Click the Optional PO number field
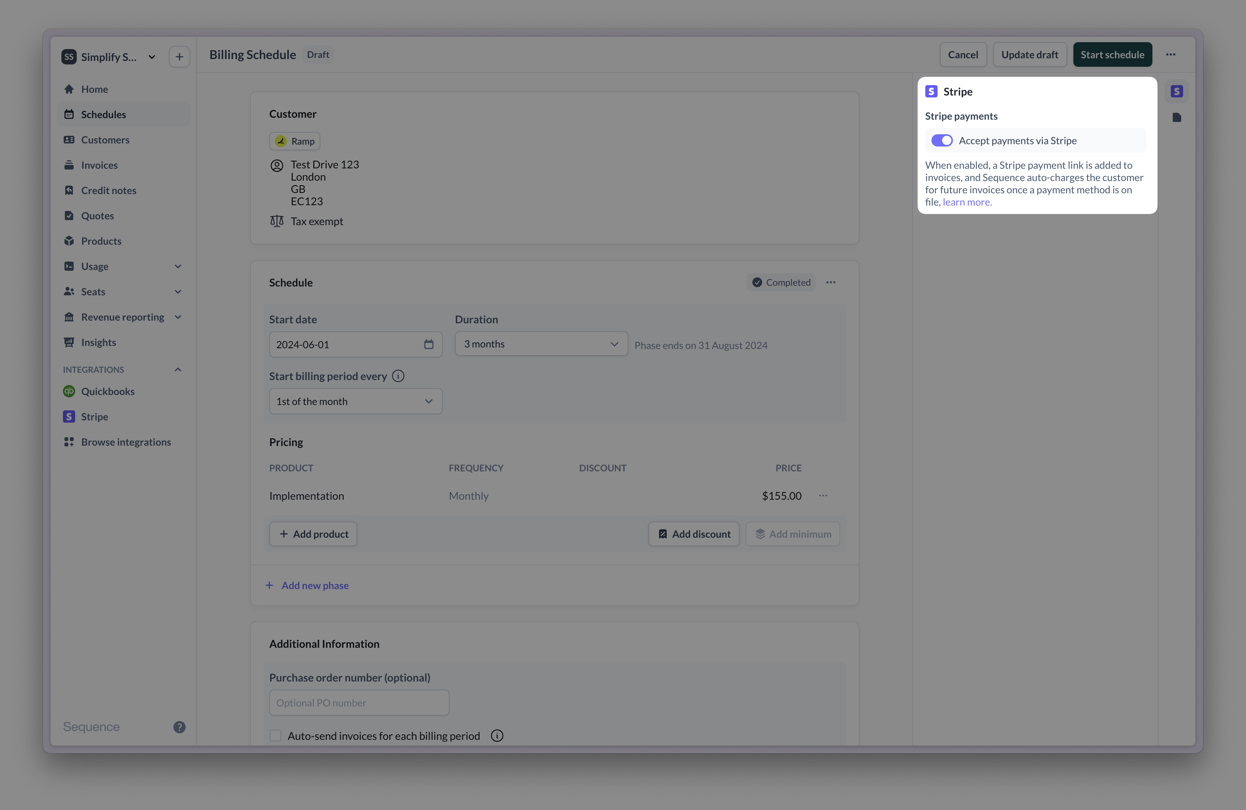This screenshot has width=1246, height=810. [359, 703]
